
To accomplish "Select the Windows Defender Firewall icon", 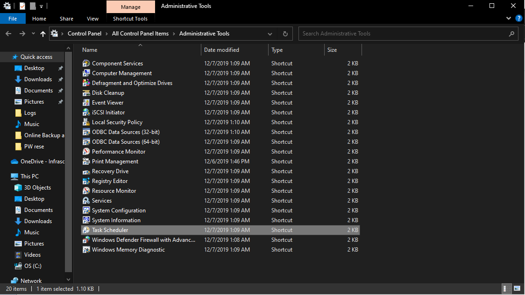I will (86, 240).
